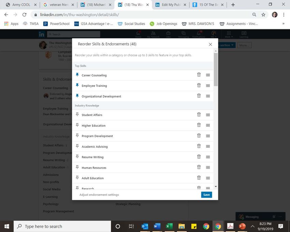
Task: Click the skills list scroll down arrow
Action: coord(216,187)
